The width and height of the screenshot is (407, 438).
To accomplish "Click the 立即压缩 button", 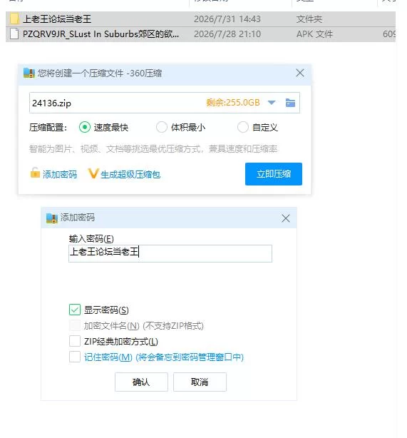I will click(274, 174).
